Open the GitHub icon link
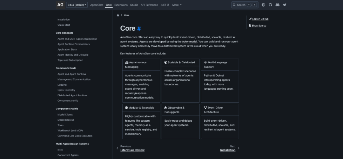 pos(270,5)
